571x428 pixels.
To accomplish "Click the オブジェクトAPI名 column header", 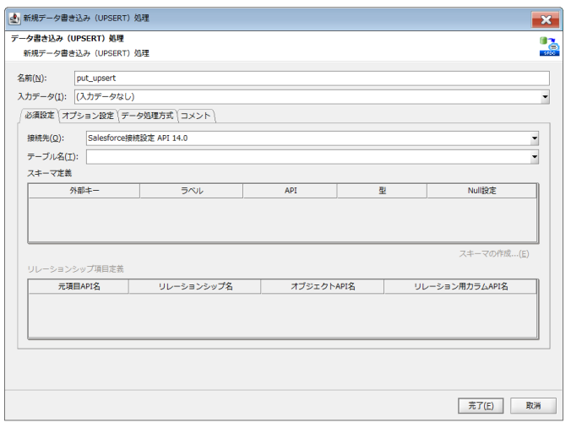I will [322, 287].
